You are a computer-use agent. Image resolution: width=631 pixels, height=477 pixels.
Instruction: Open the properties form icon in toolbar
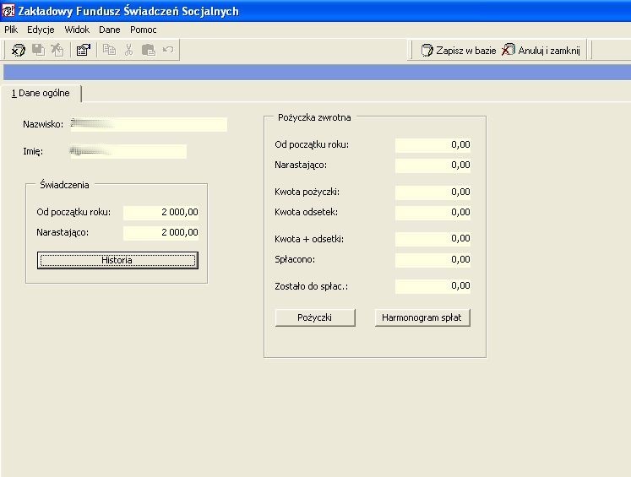84,50
